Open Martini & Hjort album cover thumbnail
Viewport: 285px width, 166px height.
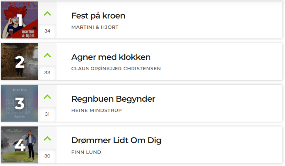(x=20, y=20)
